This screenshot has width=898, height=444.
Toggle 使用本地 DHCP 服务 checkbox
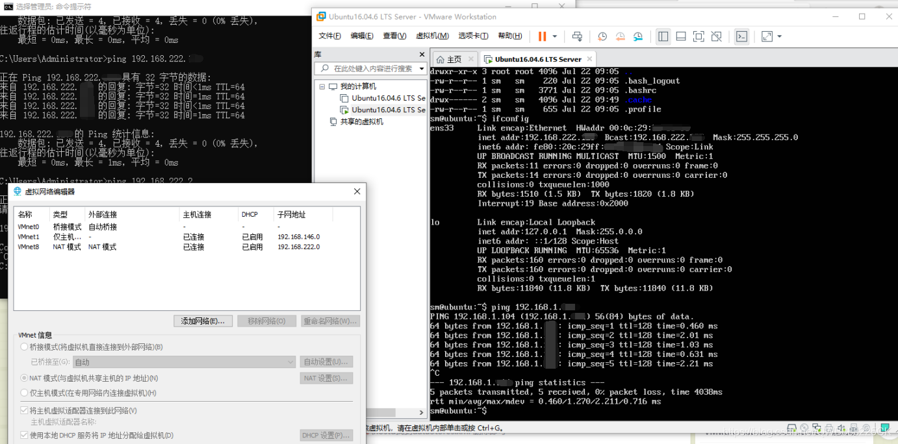[x=25, y=435]
